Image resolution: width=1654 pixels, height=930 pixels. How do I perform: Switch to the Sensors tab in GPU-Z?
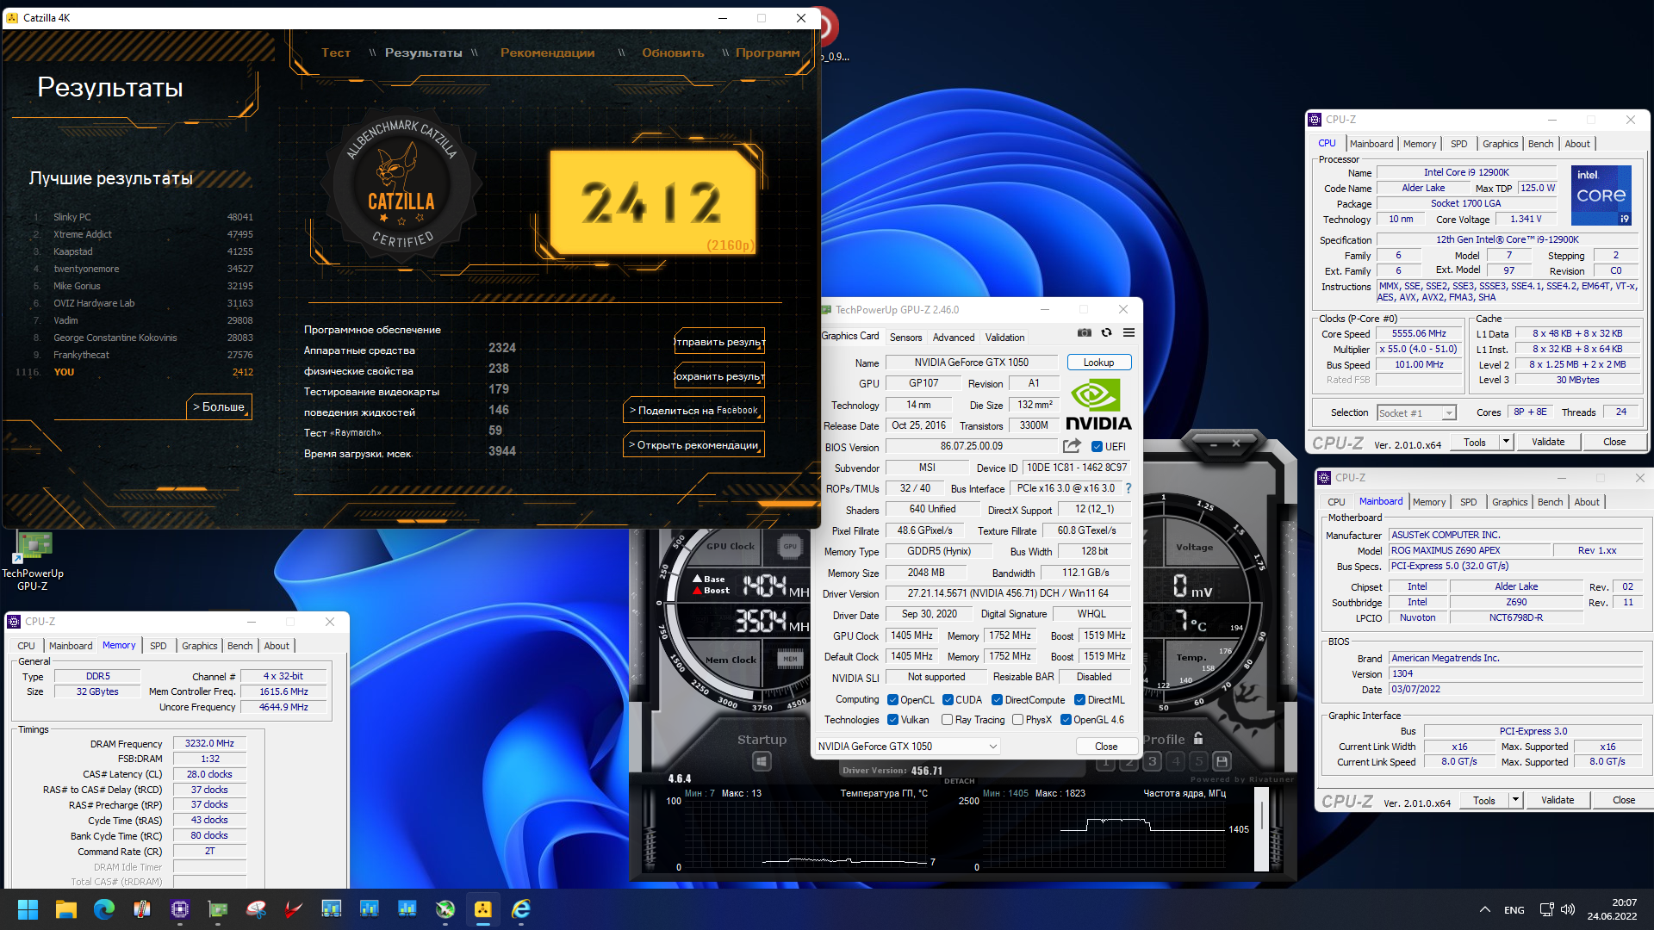coord(905,338)
